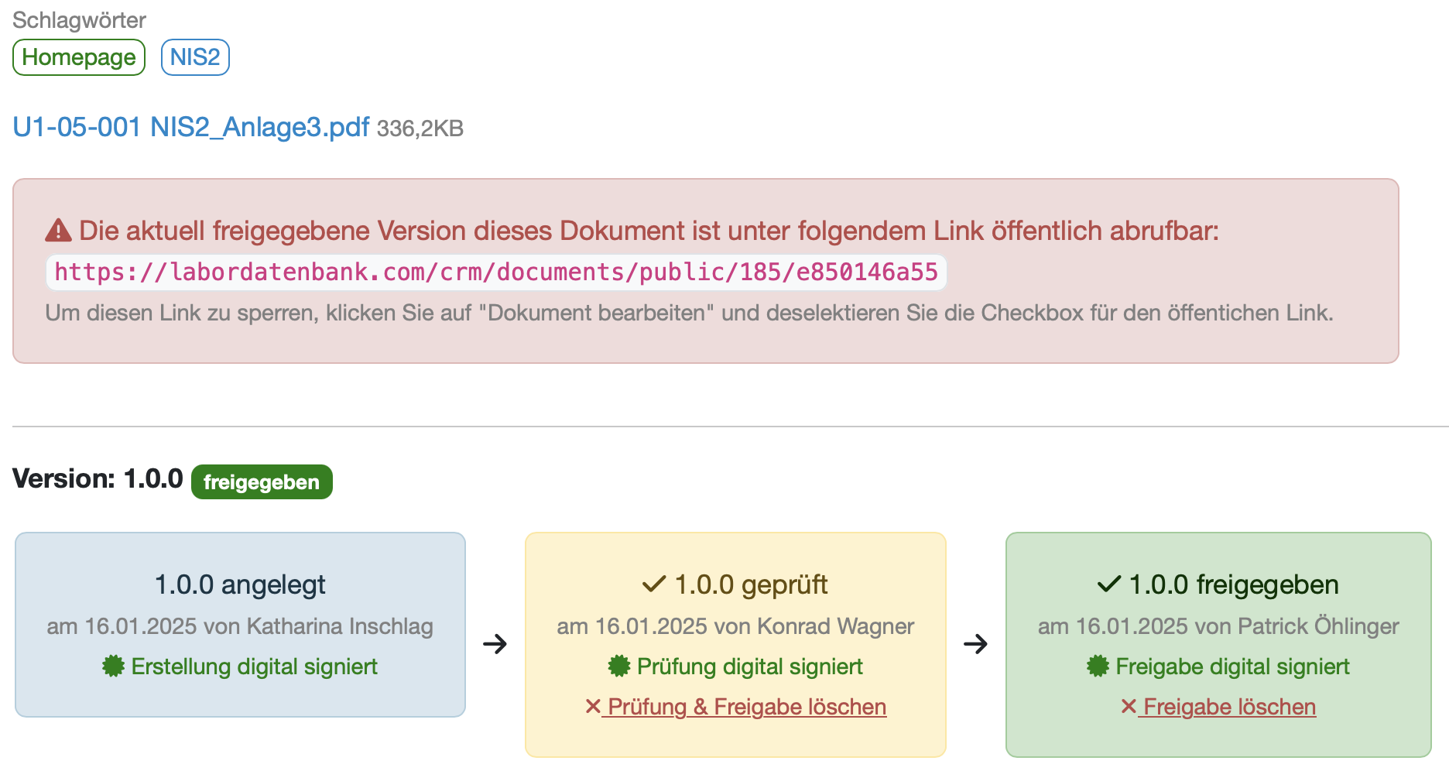Image resolution: width=1449 pixels, height=771 pixels.
Task: Click the arrow between angelegt and geprüft
Action: 495,644
